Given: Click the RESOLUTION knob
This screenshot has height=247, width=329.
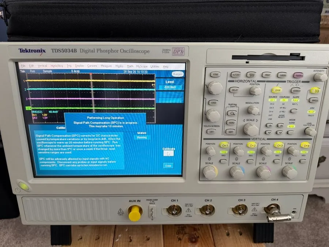Looking at the screenshot, I should (x=253, y=110).
